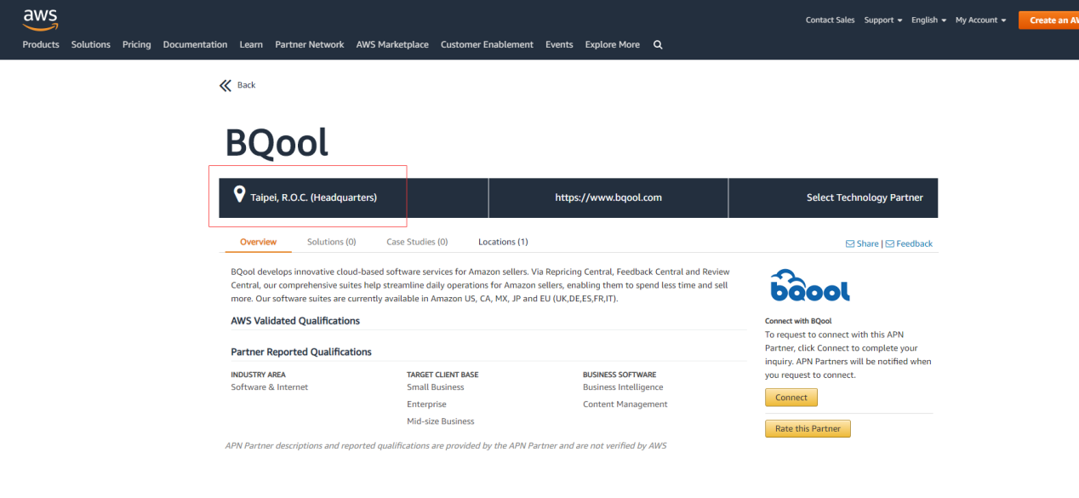Screen dimensions: 1079x498
Task: Select the Overview tab
Action: click(x=258, y=242)
